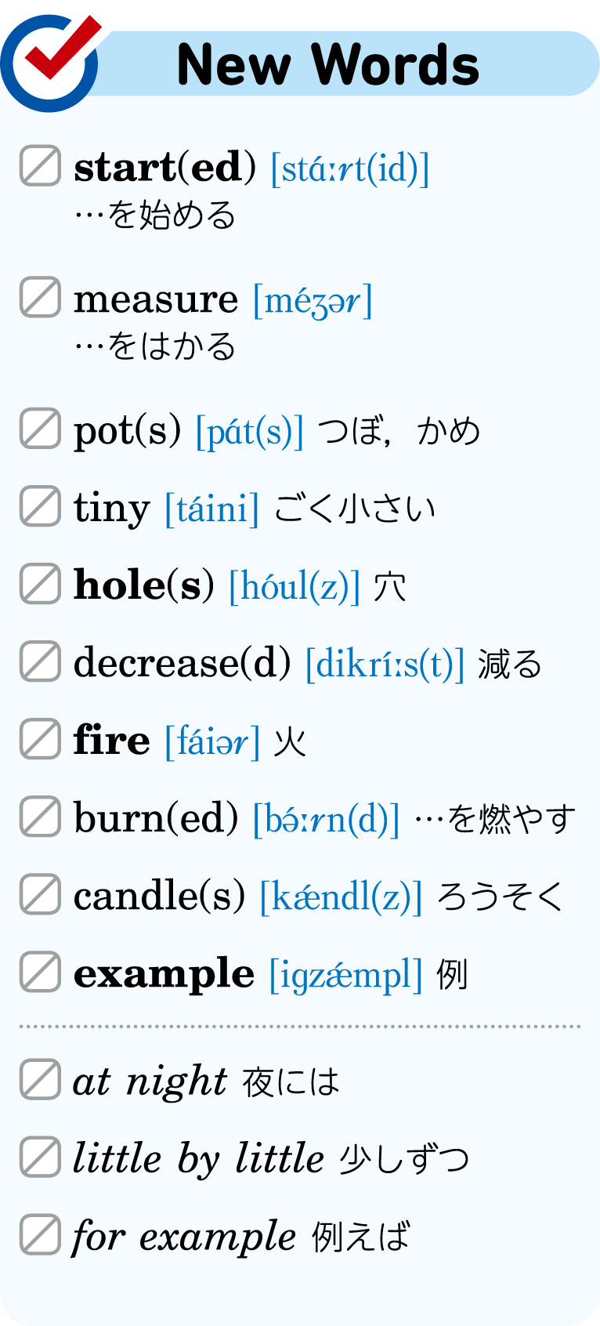This screenshot has width=600, height=1326.
Task: Toggle the pot(s) checkbox
Action: click(x=40, y=428)
